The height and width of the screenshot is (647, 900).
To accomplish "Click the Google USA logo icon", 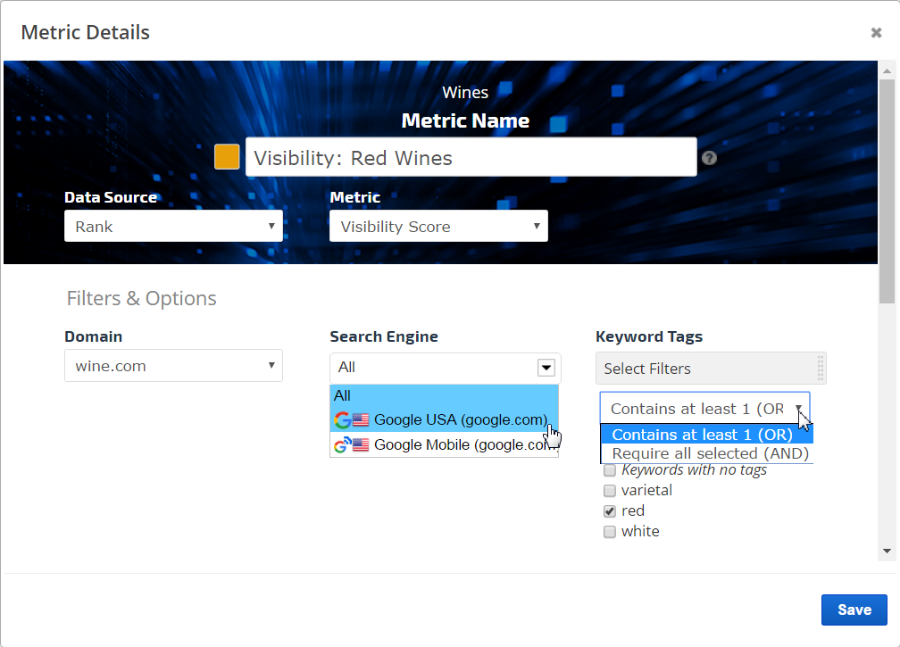I will 342,419.
